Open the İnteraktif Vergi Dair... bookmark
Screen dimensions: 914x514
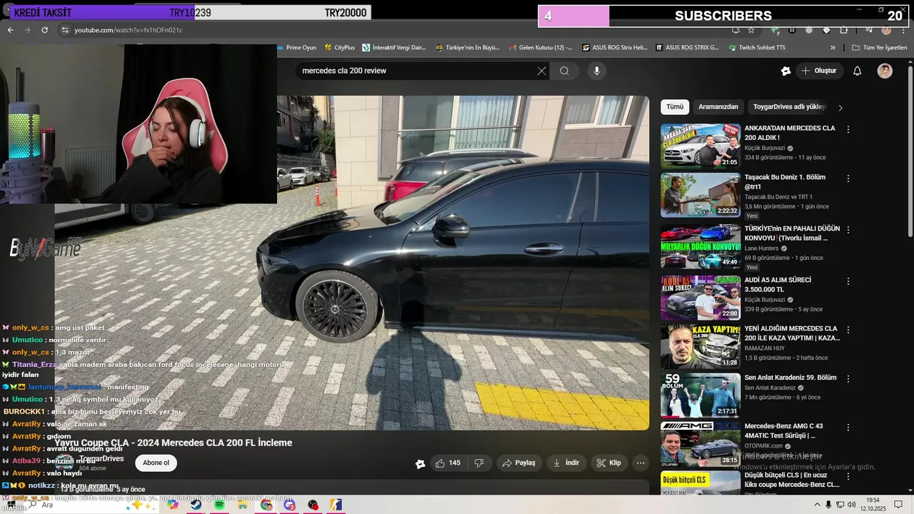[x=394, y=48]
